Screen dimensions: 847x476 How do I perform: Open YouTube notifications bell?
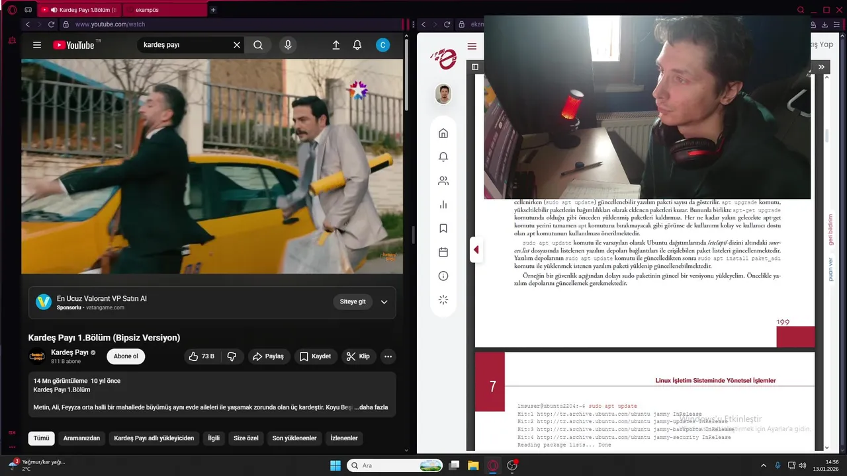(357, 45)
